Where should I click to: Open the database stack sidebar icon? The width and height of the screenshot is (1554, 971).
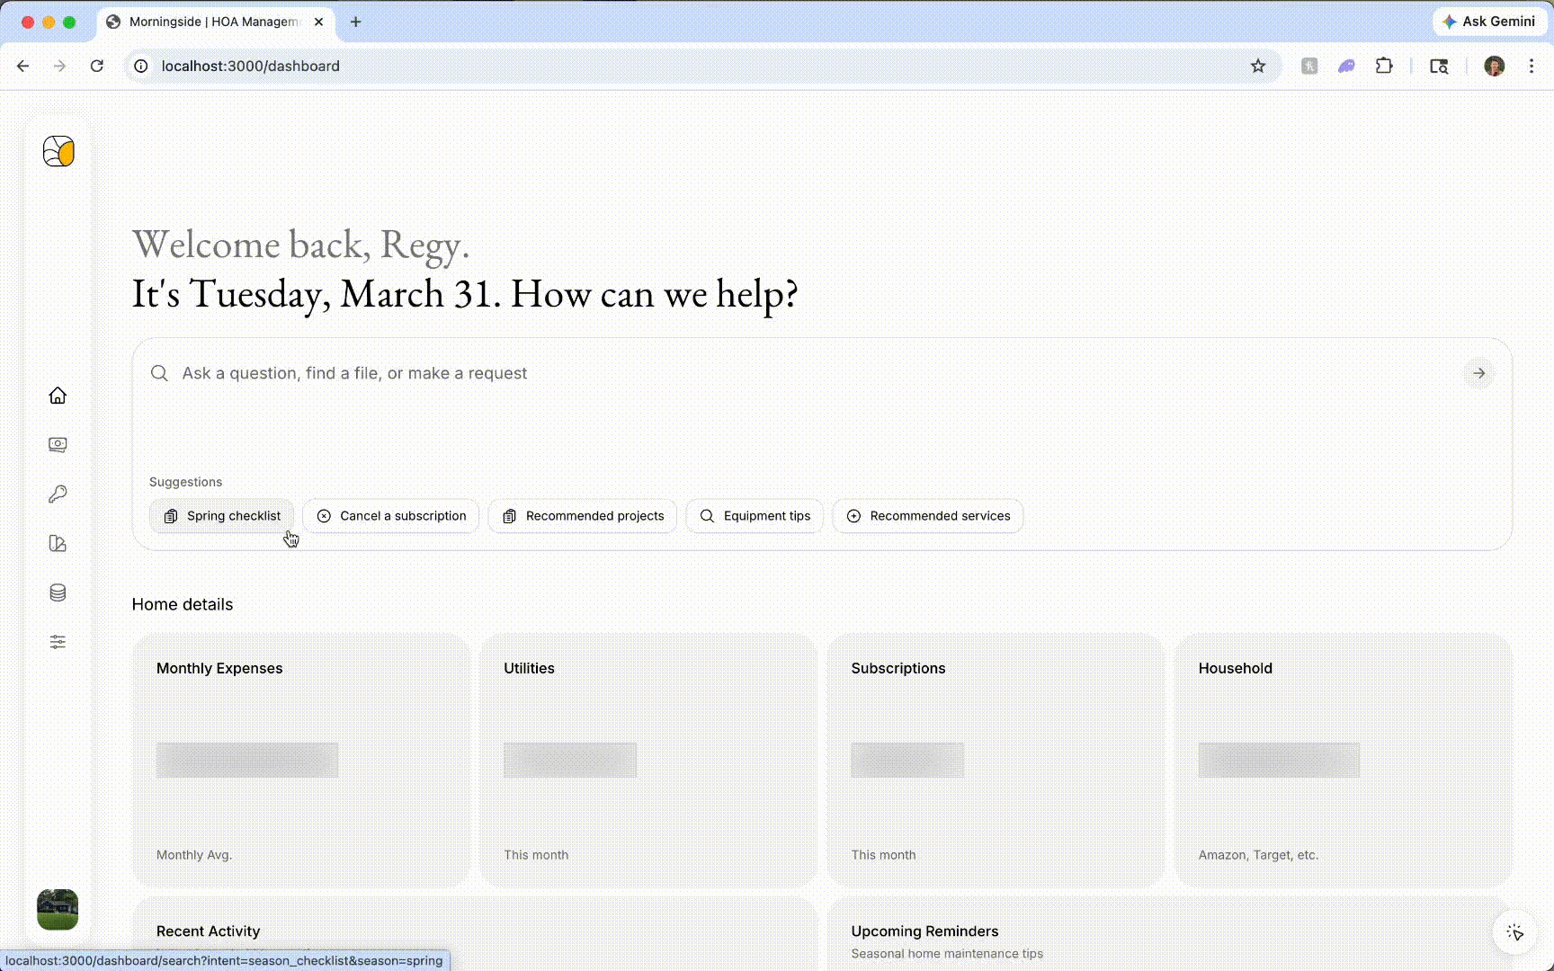58,592
